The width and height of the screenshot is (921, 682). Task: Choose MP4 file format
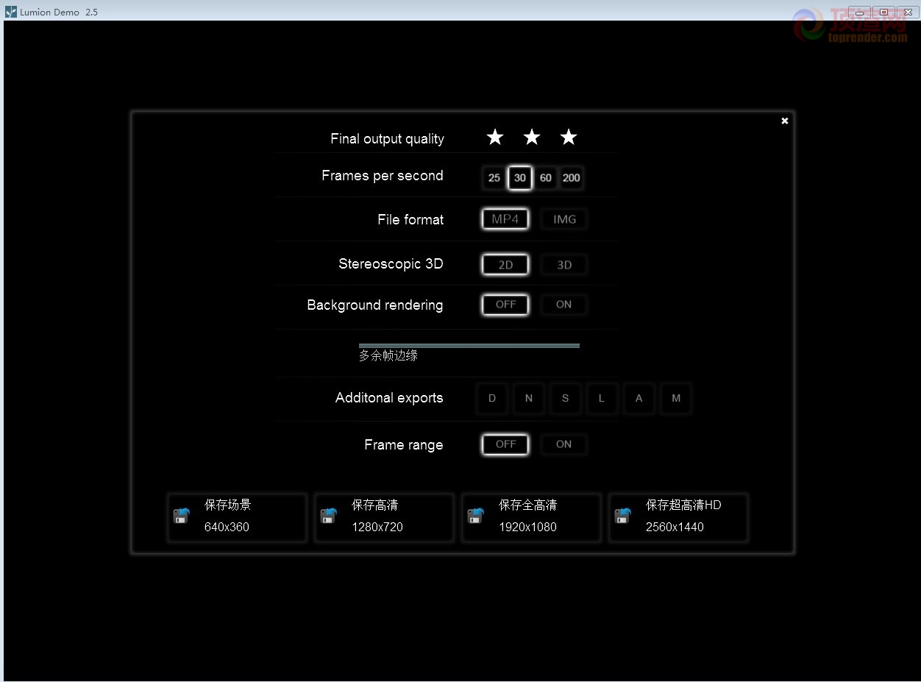click(505, 219)
